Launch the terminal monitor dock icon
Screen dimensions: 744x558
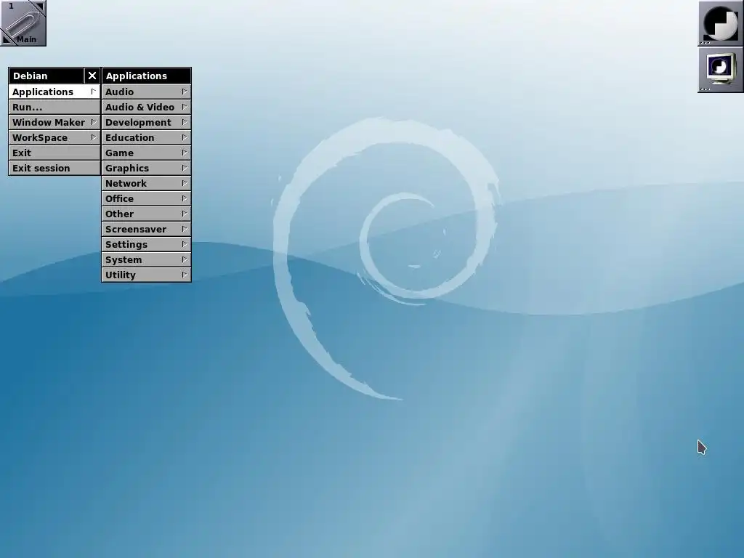pos(720,70)
